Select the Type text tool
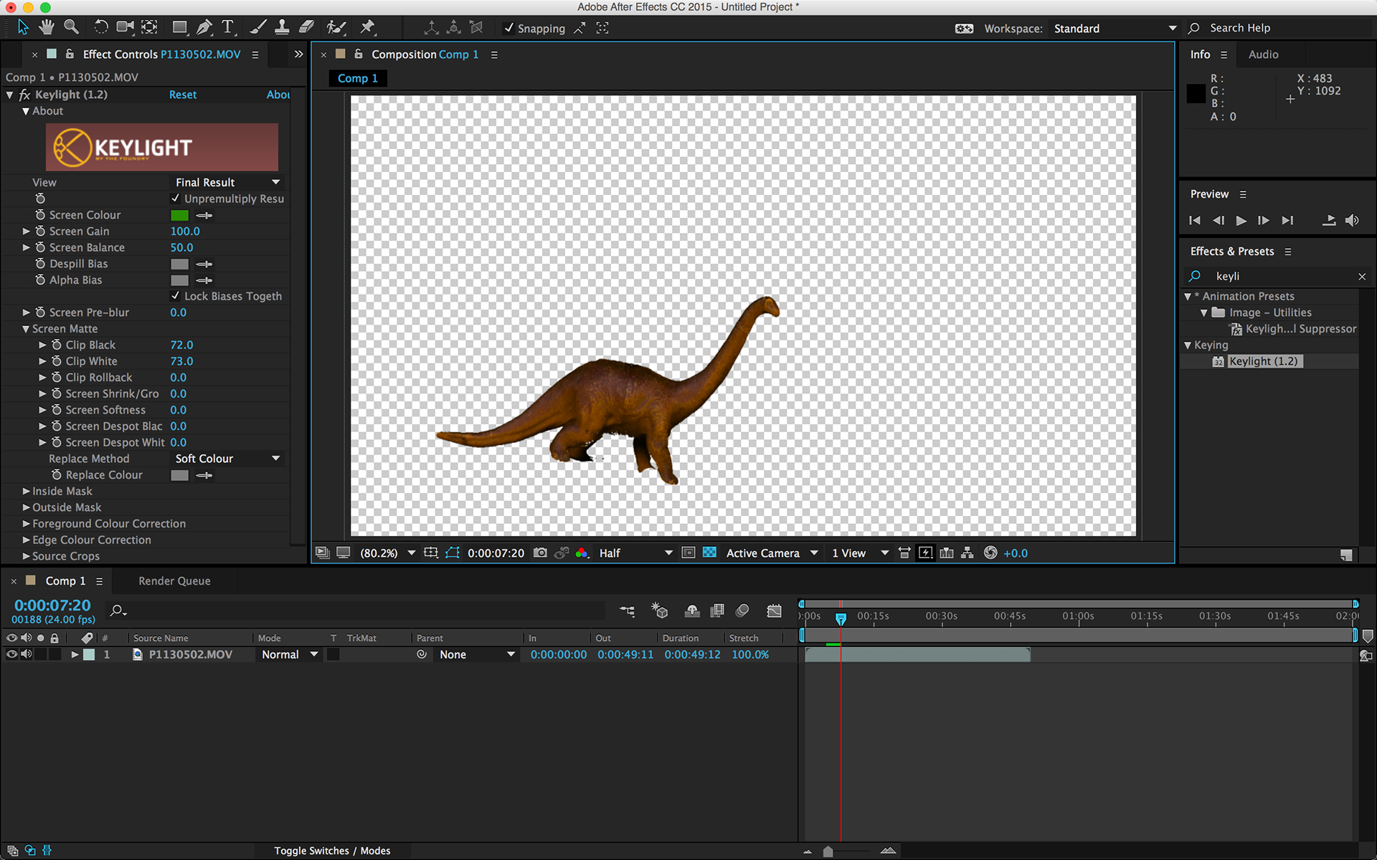 pos(228,27)
